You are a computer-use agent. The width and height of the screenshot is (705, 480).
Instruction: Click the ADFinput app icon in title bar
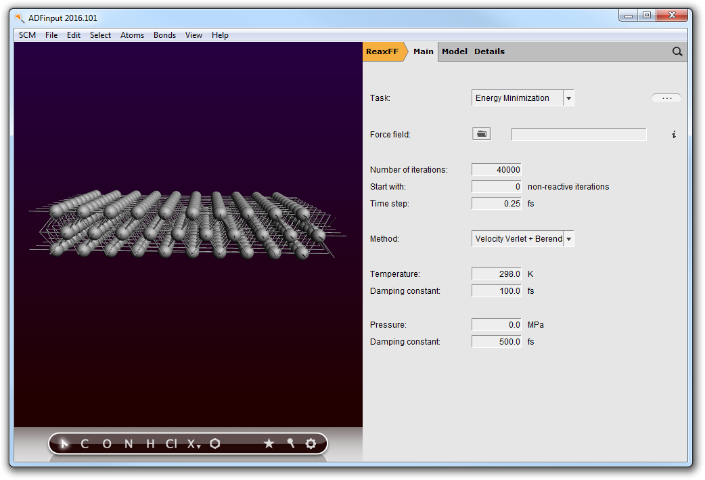pyautogui.click(x=20, y=18)
